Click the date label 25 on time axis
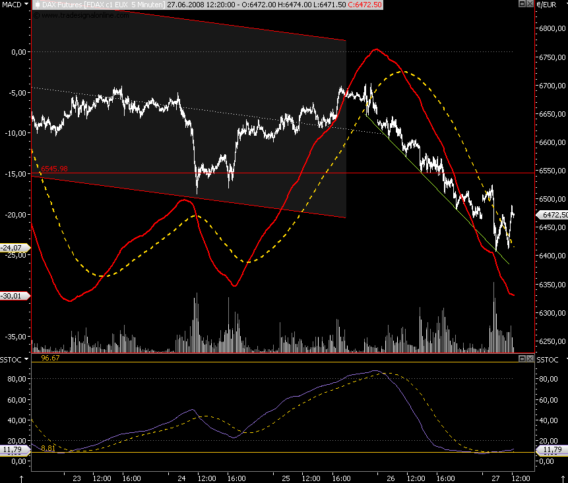The image size is (568, 483). [x=286, y=478]
